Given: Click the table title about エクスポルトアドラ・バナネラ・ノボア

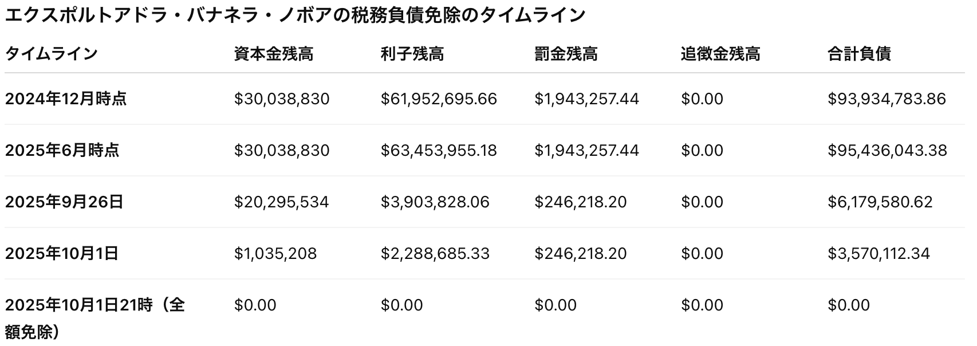Looking at the screenshot, I should (x=295, y=15).
